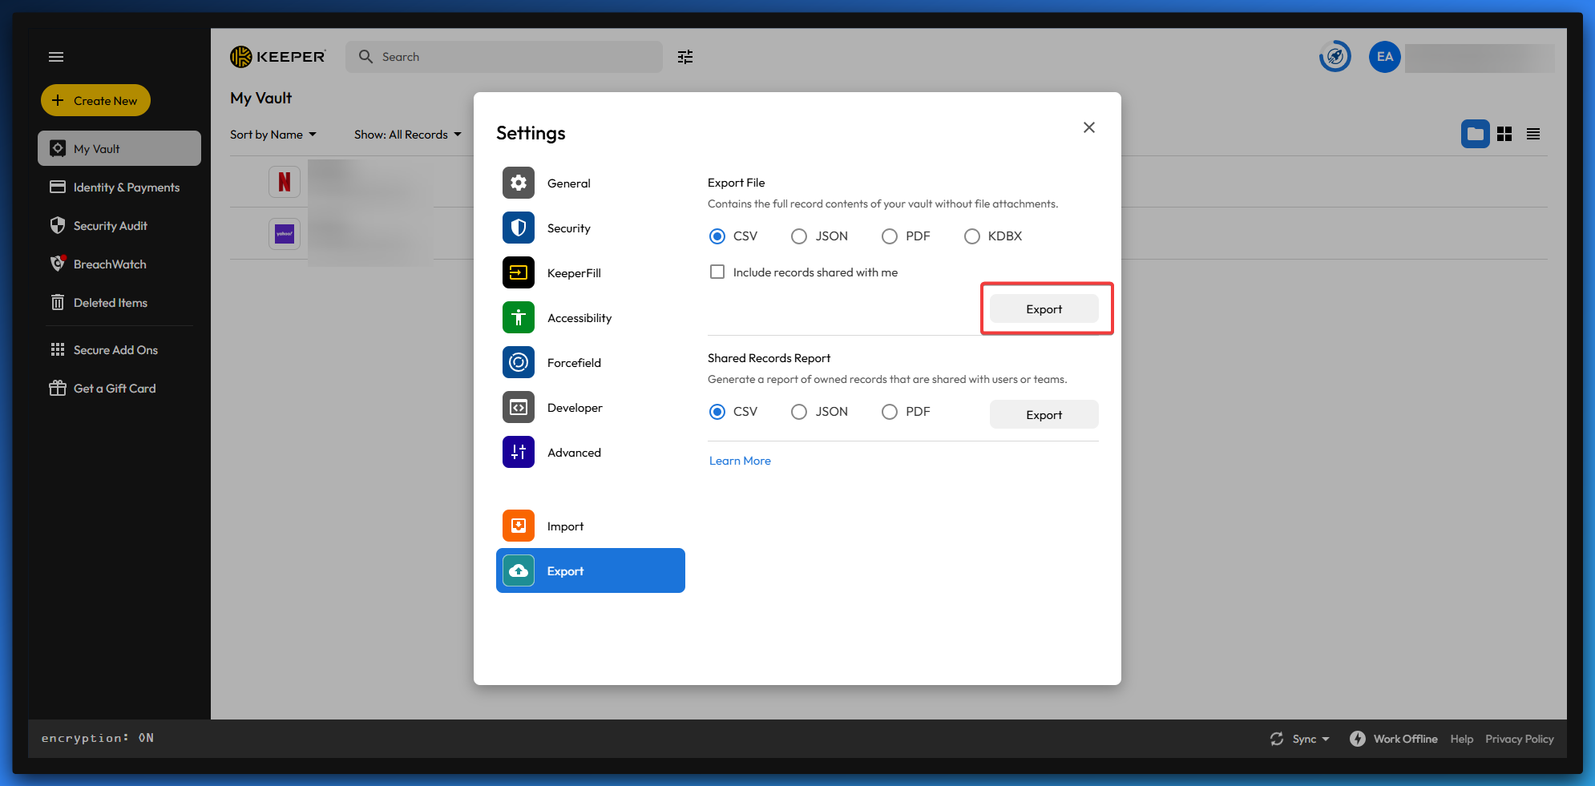Screen dimensions: 1595x786
Task: Select JSON format for Export File
Action: [799, 236]
